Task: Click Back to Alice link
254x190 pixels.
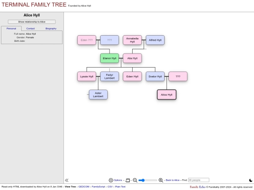Action: tap(173, 180)
